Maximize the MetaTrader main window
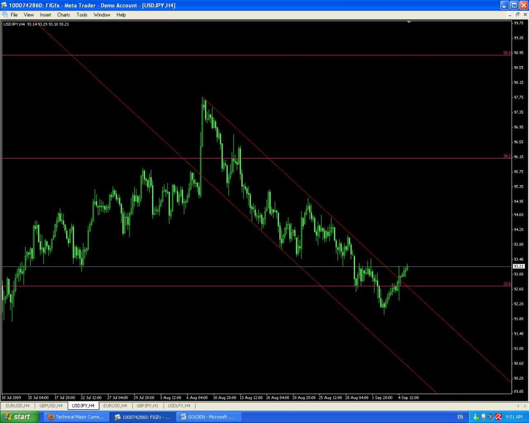Image resolution: width=529 pixels, height=423 pixels. coord(514,5)
